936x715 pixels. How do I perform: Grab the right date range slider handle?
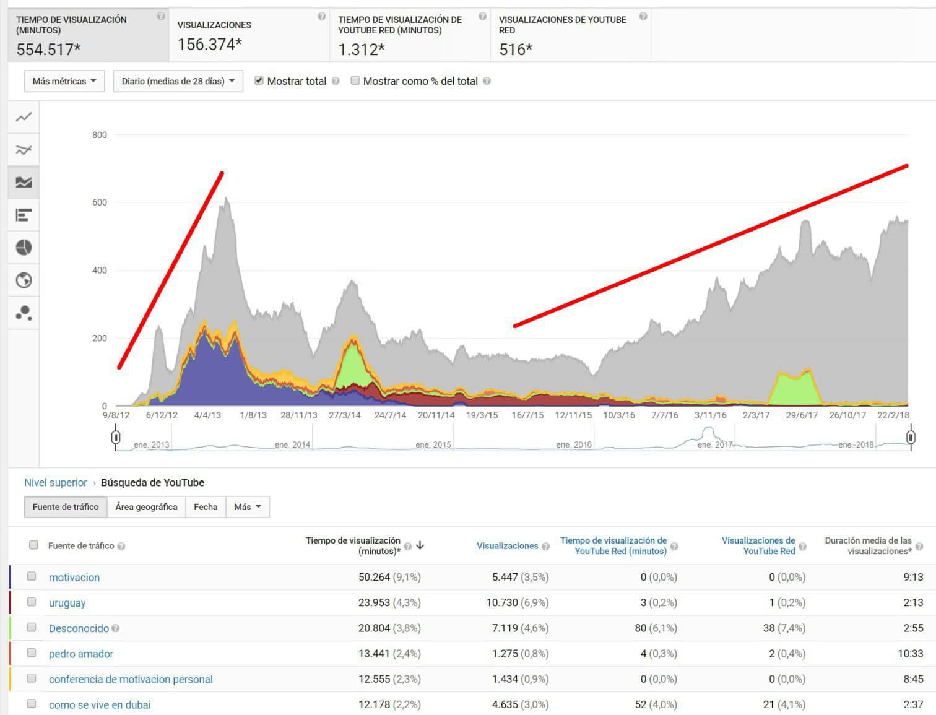click(911, 438)
